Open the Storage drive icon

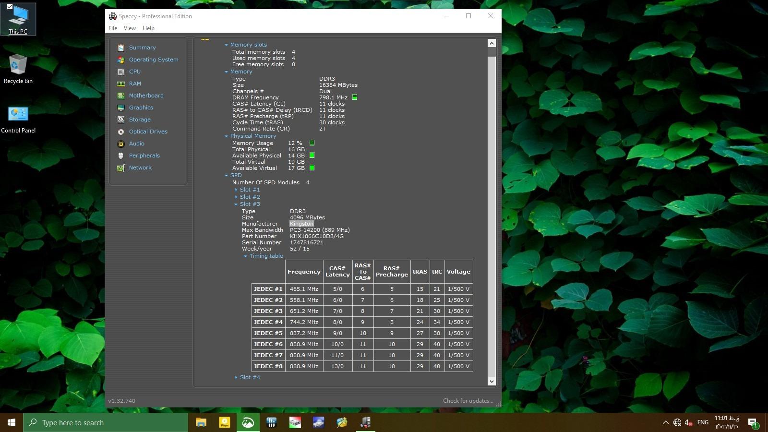(x=121, y=120)
